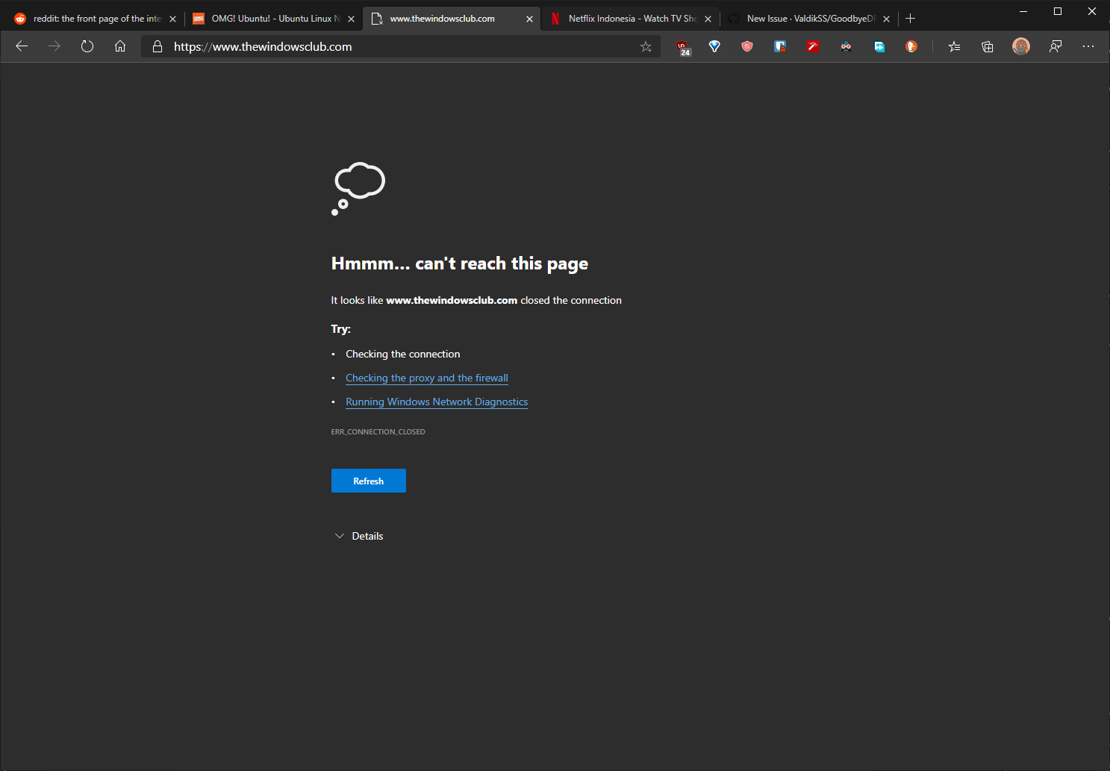Open the blue diamond extension icon
This screenshot has width=1110, height=771.
(x=714, y=46)
